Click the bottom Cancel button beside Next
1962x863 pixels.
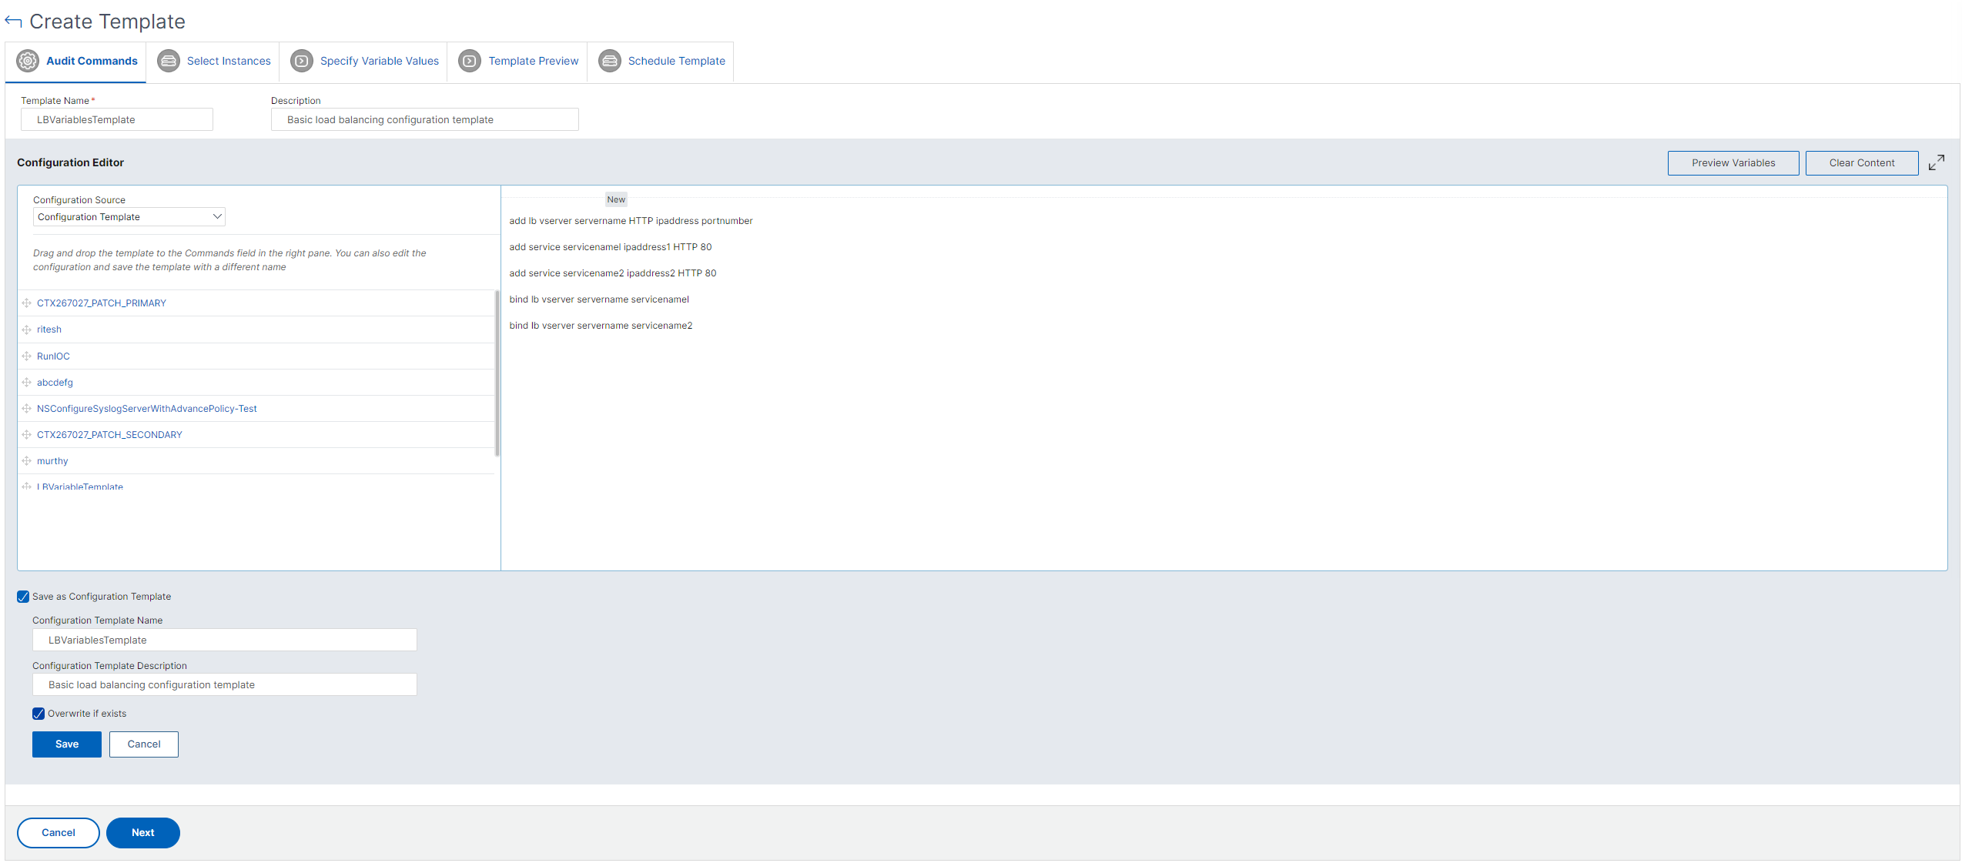(59, 833)
